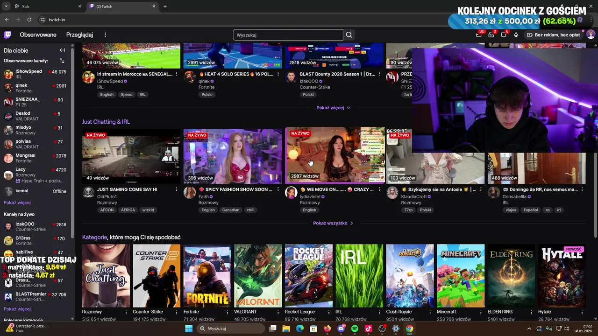Viewport: 598px width, 336px height.
Task: Open Prime loot crown icon with 30 badge
Action: (478, 35)
